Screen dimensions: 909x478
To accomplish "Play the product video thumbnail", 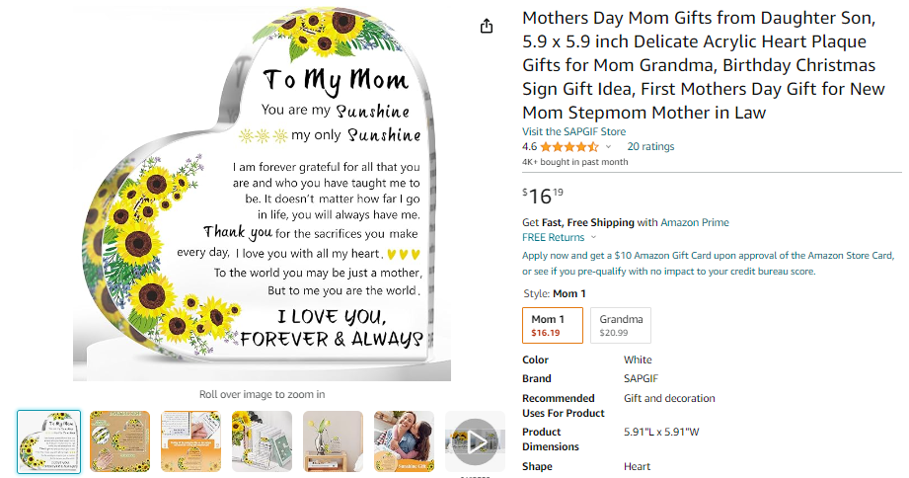I will pyautogui.click(x=475, y=441).
